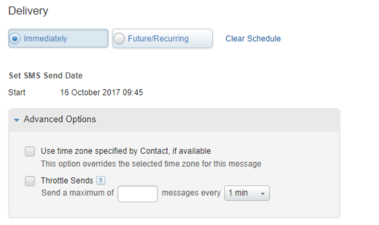
Task: Click the Set SMS Send Date heading
Action: 46,76
